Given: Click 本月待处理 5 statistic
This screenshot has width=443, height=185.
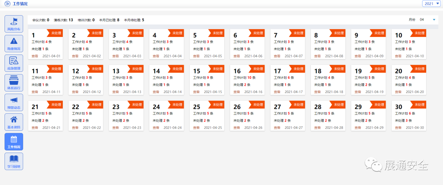Looking at the screenshot, I should point(134,20).
